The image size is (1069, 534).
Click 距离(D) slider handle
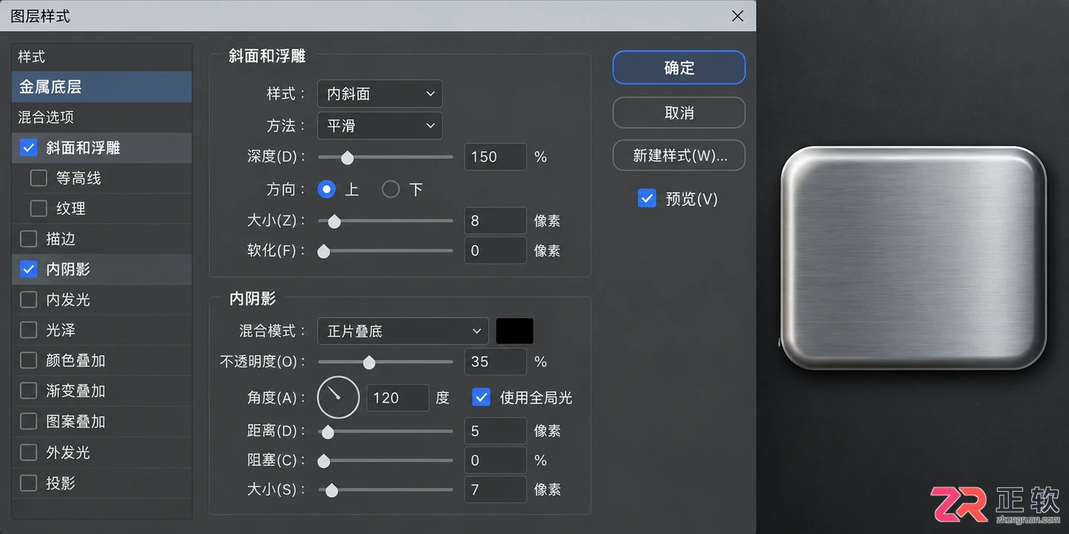(x=327, y=432)
